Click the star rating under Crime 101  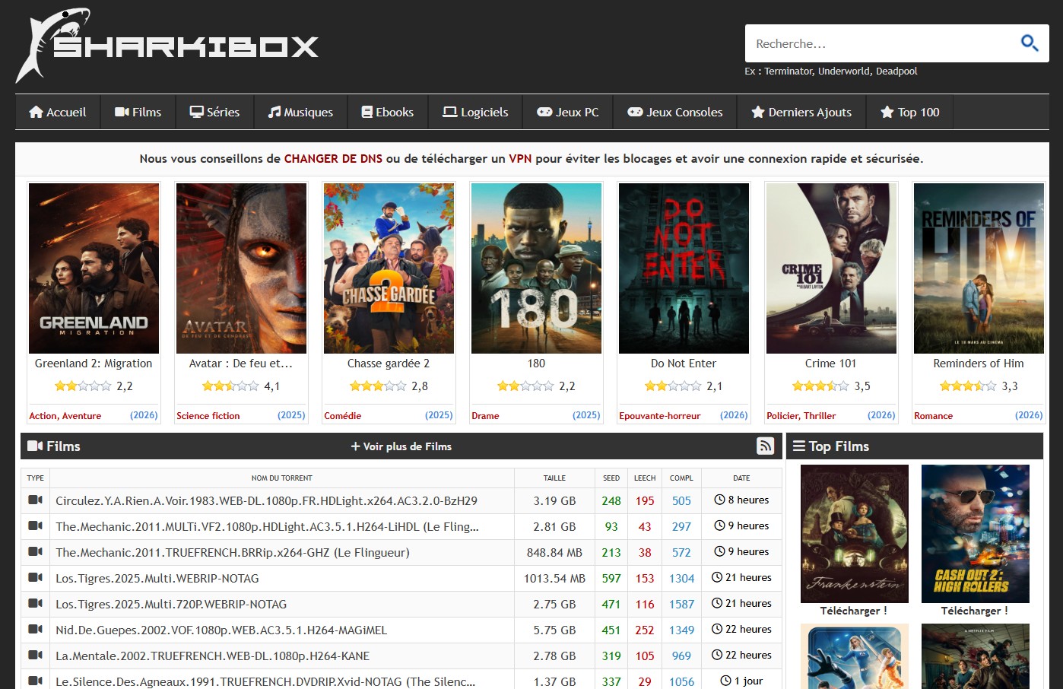click(x=820, y=386)
